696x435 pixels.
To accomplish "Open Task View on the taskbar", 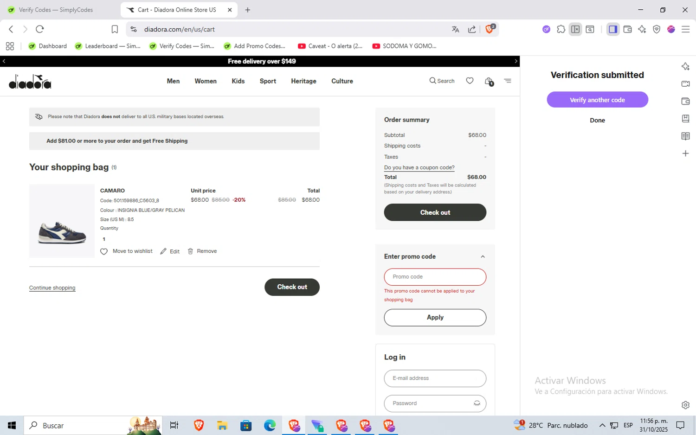I will 174,425.
